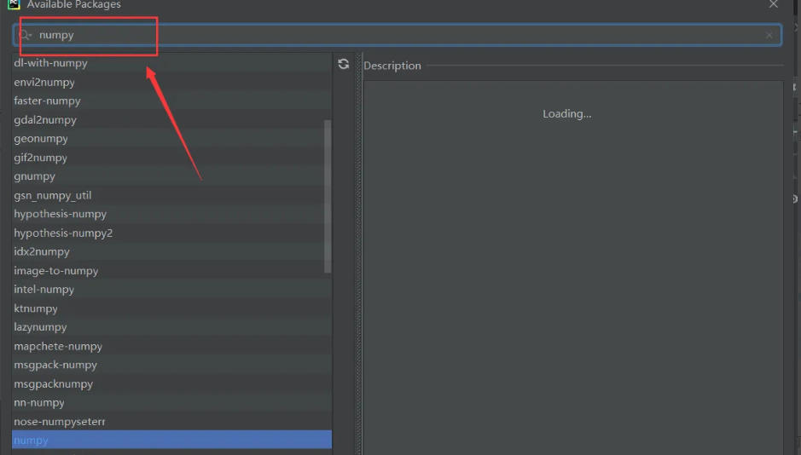Screen dimensions: 801x455
Task: Select the gnumpy package
Action: [171, 176]
